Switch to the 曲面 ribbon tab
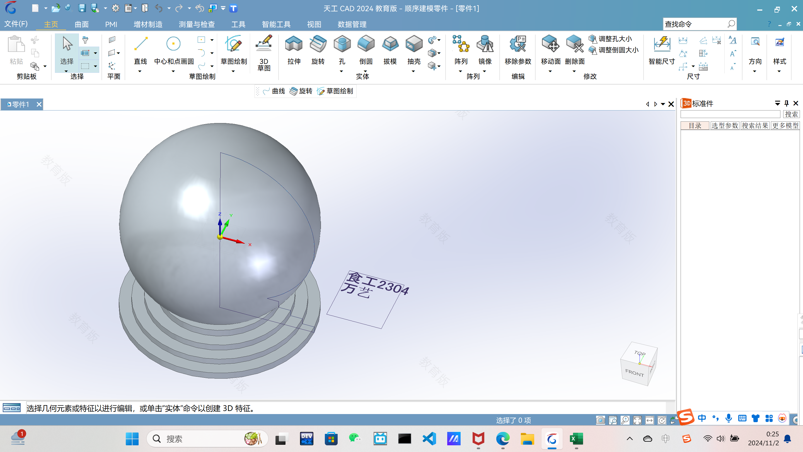This screenshot has width=803, height=452. [82, 24]
